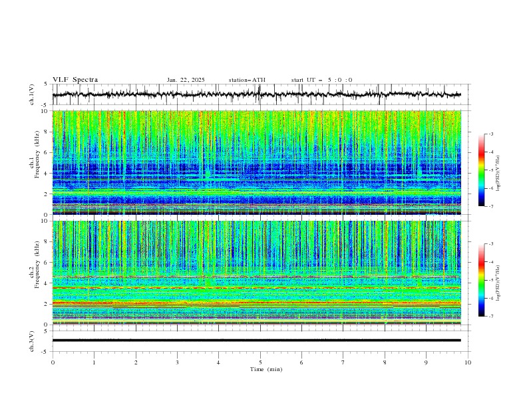The image size is (527, 407).
Task: Click the "-3" tick on the lower colorbar
Action: click(x=490, y=244)
